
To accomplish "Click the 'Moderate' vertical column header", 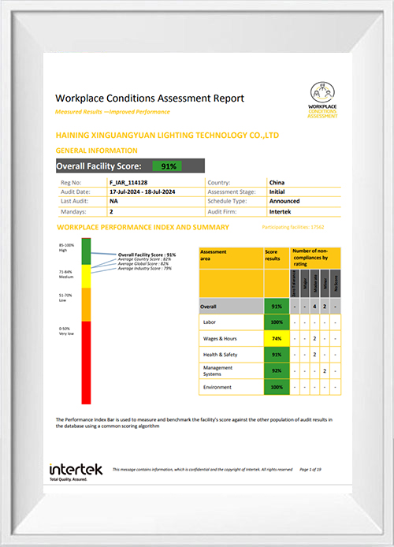I will [315, 283].
